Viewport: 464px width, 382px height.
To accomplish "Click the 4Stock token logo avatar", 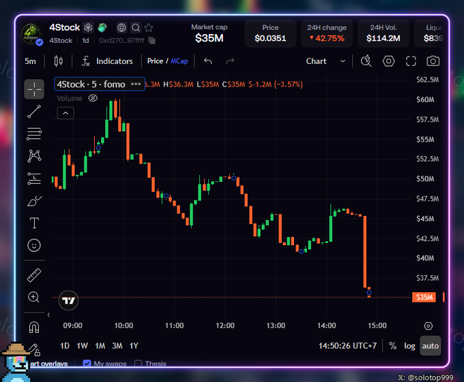I will pos(31,33).
